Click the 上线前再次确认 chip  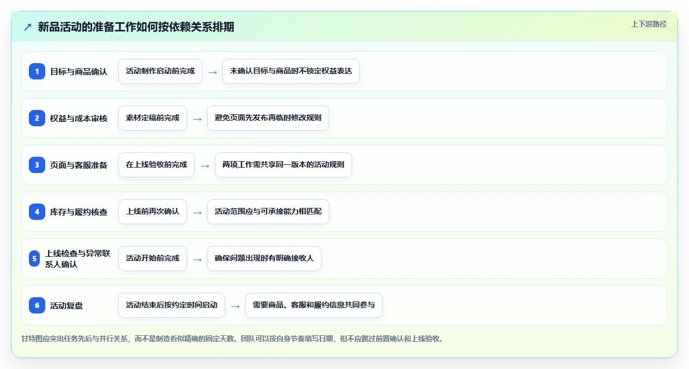click(153, 212)
